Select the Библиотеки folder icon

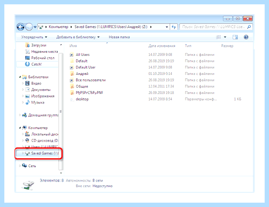click(25, 77)
